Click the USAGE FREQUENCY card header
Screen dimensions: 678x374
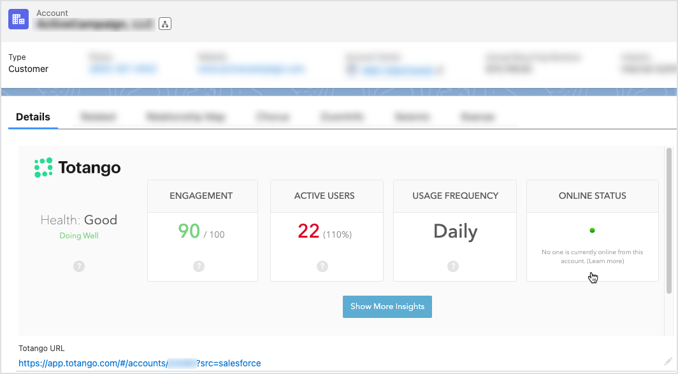(456, 196)
